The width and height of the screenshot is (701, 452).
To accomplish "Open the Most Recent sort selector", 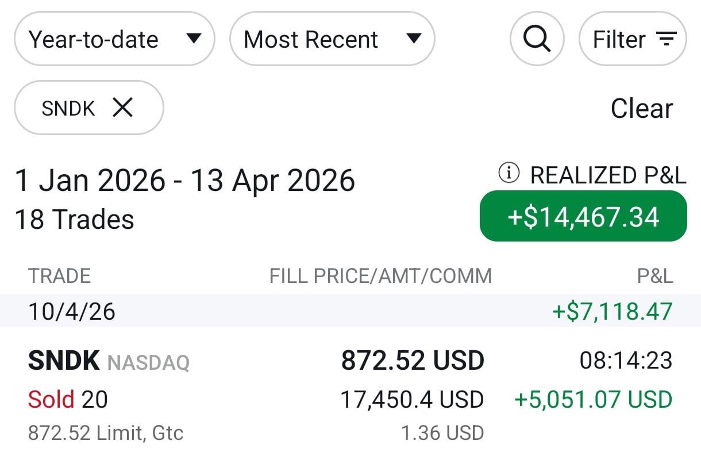I will tap(311, 39).
